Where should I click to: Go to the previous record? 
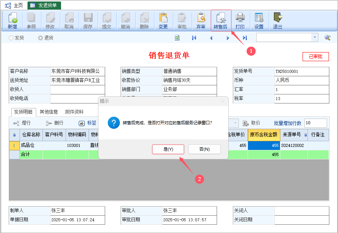211,38
